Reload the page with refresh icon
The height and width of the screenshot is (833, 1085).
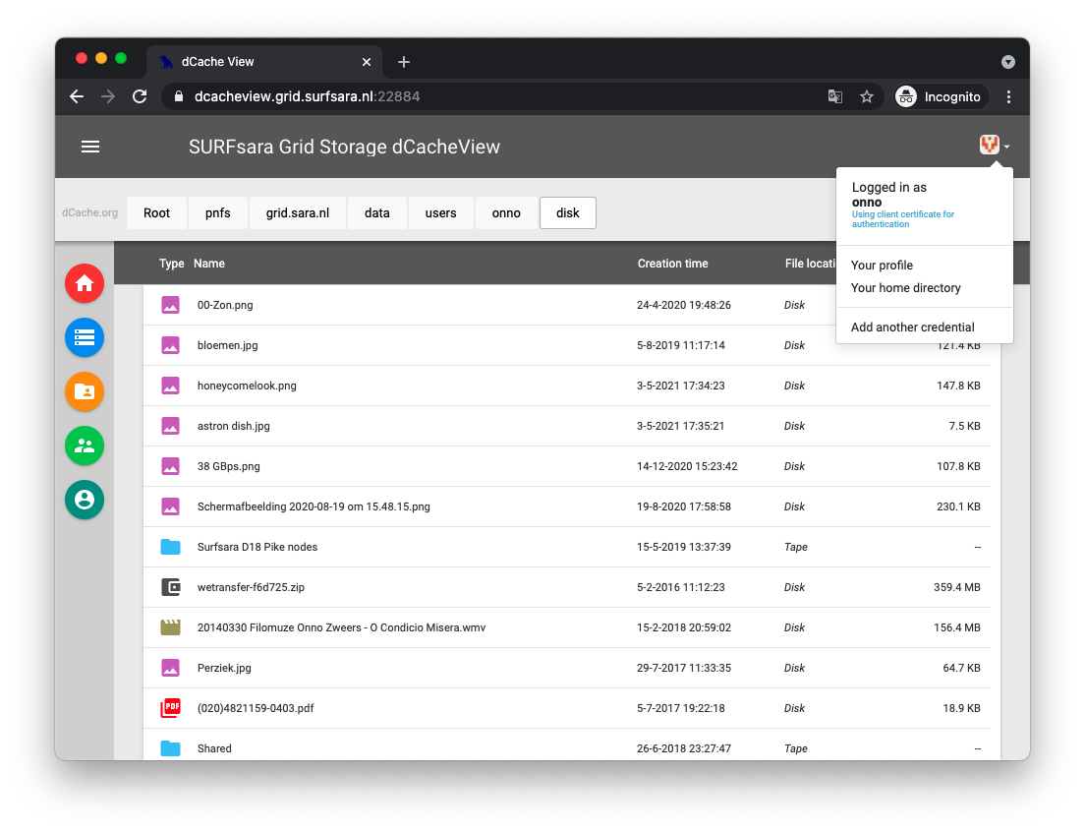[140, 96]
